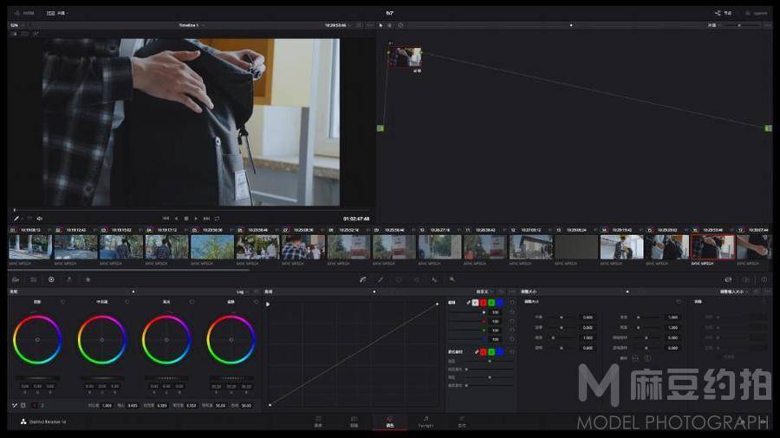Viewport: 780px width, 438px height.
Task: Click the viewer picker tool beside the speaker
Action: 16,219
